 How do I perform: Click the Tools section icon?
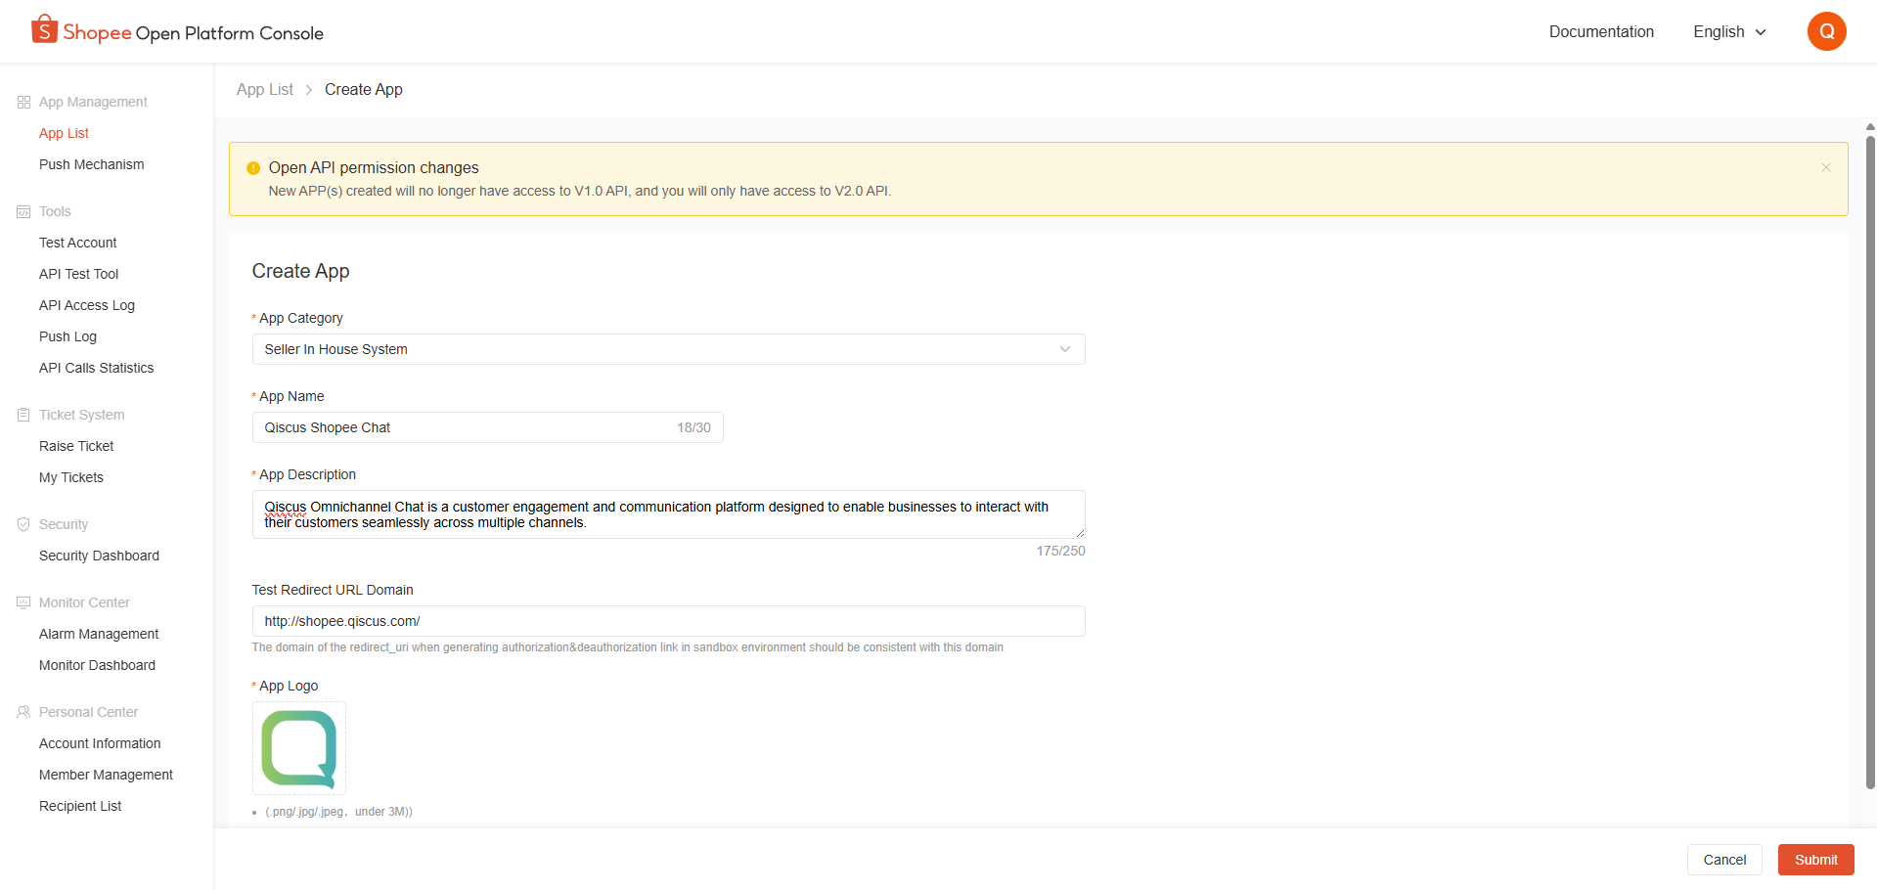23,211
